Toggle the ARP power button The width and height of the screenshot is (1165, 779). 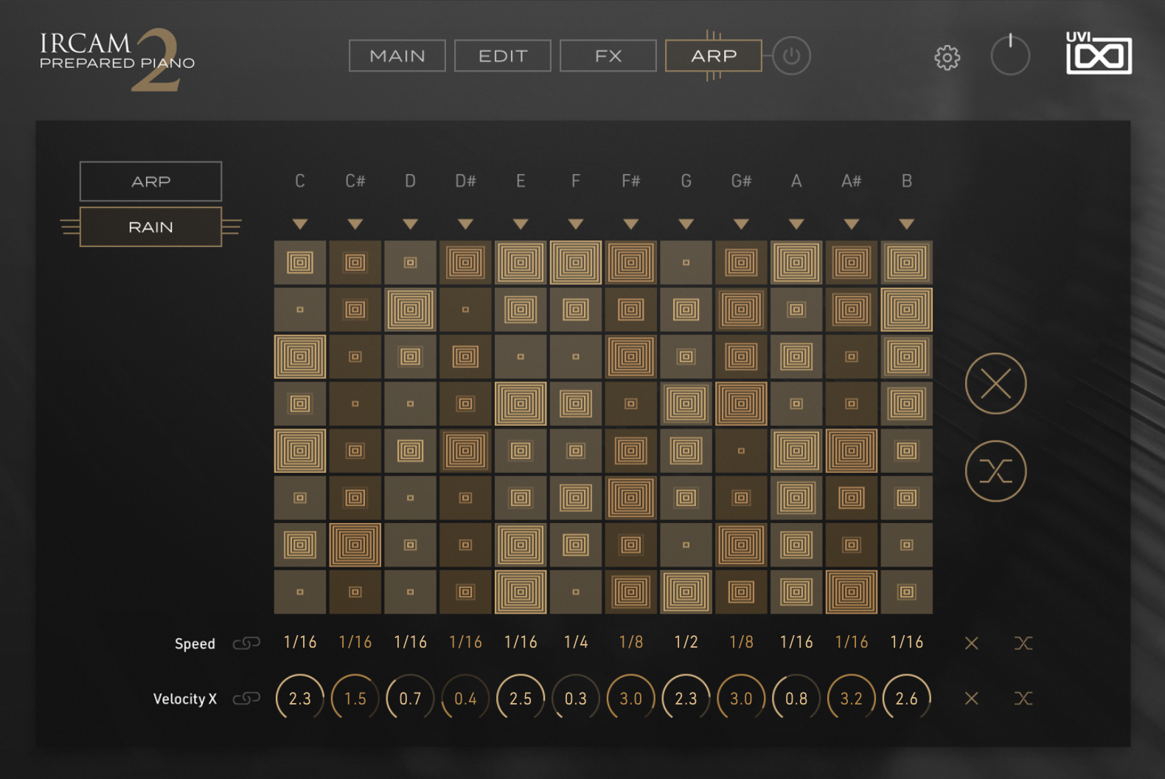click(x=791, y=56)
